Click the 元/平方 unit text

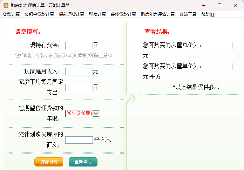(x=152, y=77)
